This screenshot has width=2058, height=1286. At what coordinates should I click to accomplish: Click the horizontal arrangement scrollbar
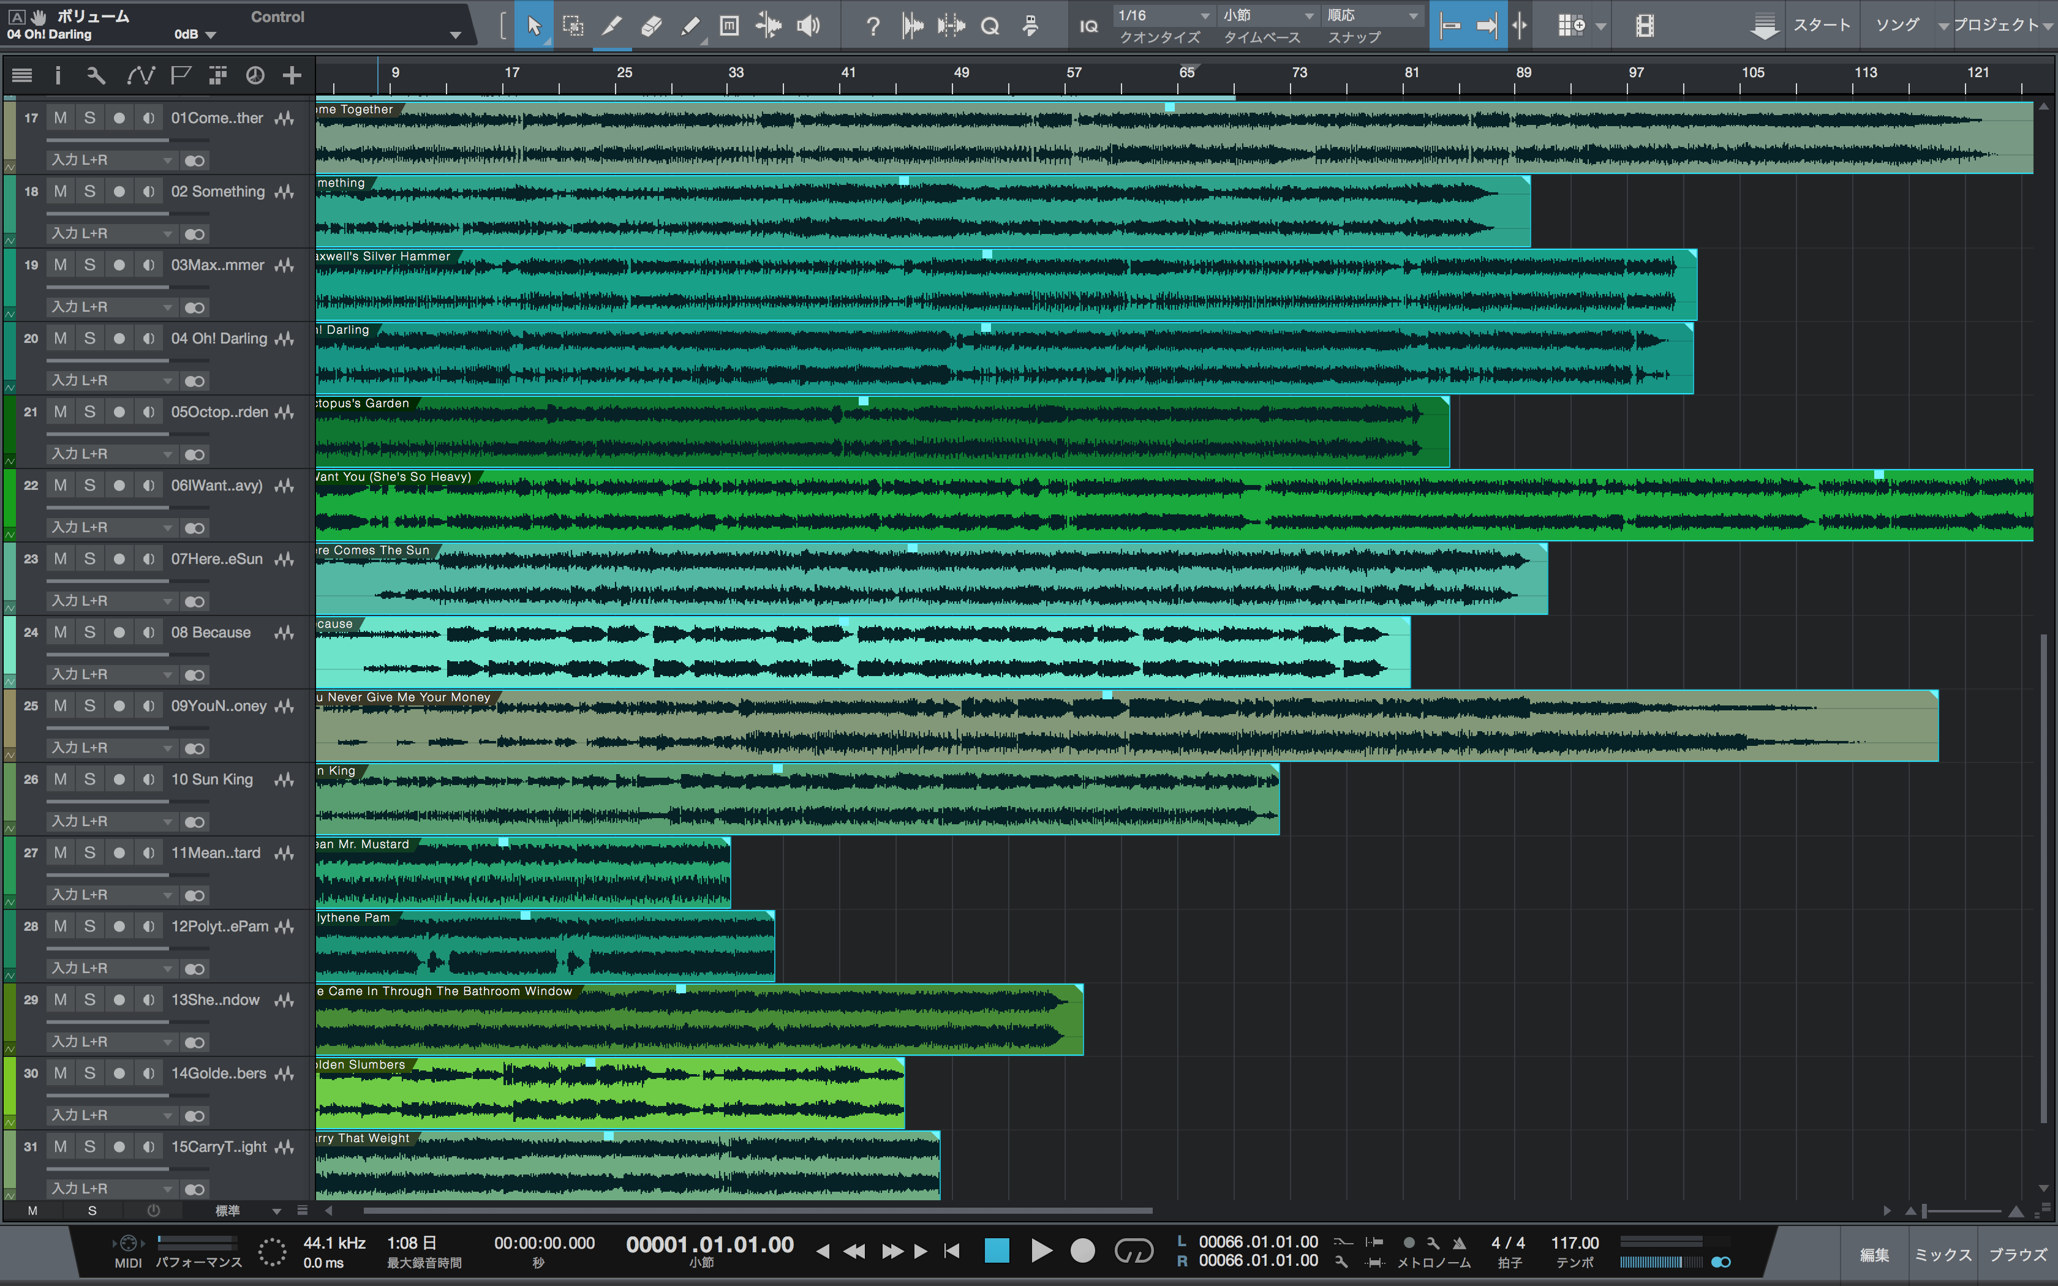point(757,1210)
